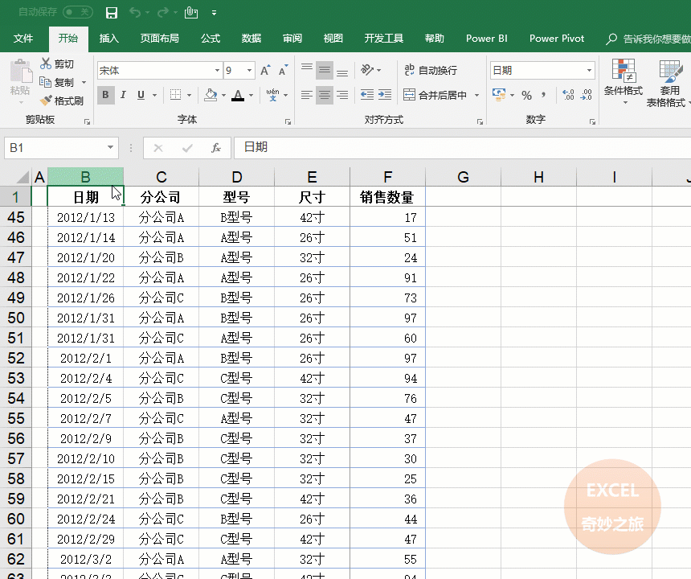Open Conditional Formatting (条件格式)
691x579 pixels.
624,81
